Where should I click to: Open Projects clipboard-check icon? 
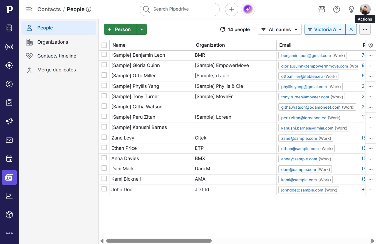9,103
